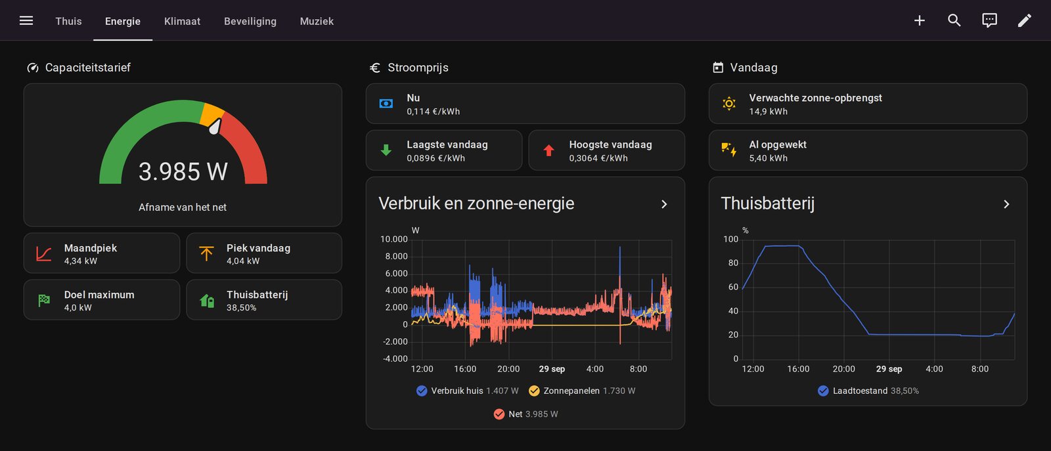This screenshot has height=451, width=1051.
Task: Click the green down arrow Laagste vandaag
Action: 386,150
